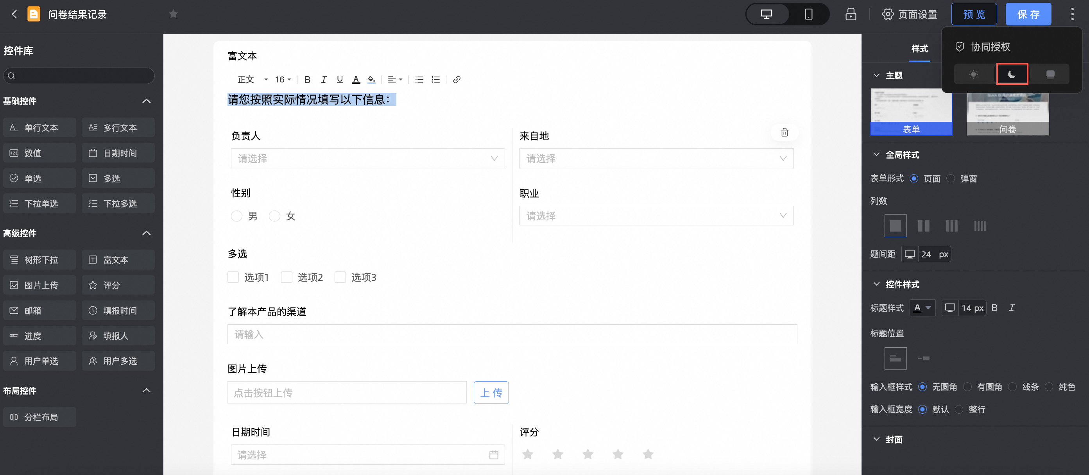Viewport: 1089px width, 475px height.
Task: Star the 问卷结果记录 form as favorite
Action: [x=173, y=14]
